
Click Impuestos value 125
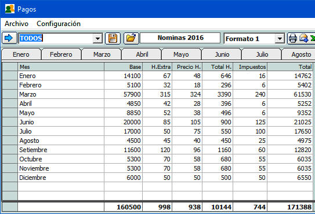click(250, 122)
